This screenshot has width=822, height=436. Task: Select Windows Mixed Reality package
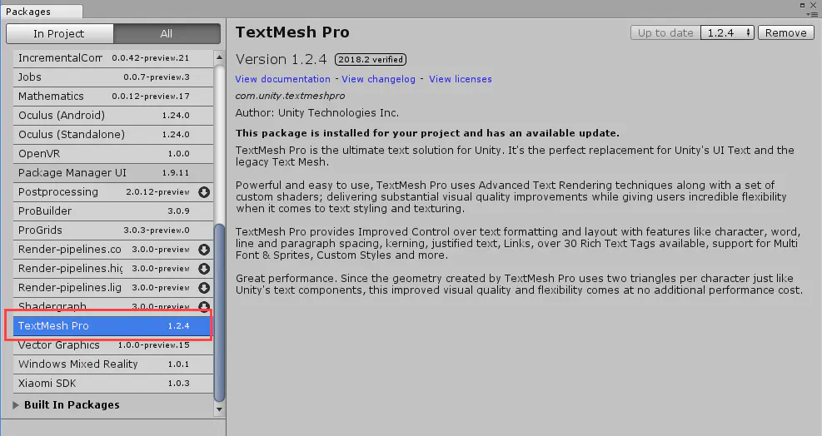pyautogui.click(x=113, y=364)
